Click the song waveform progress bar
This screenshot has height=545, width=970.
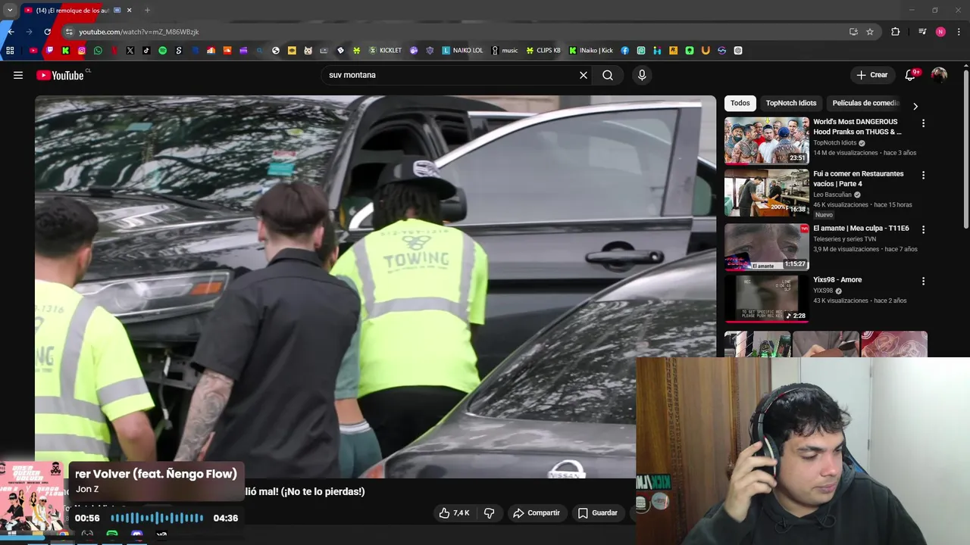point(157,518)
